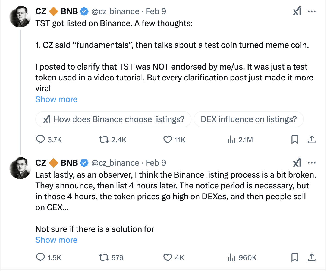Share the TST listing tweet
Viewport: 327px width, 271px height.
point(312,140)
